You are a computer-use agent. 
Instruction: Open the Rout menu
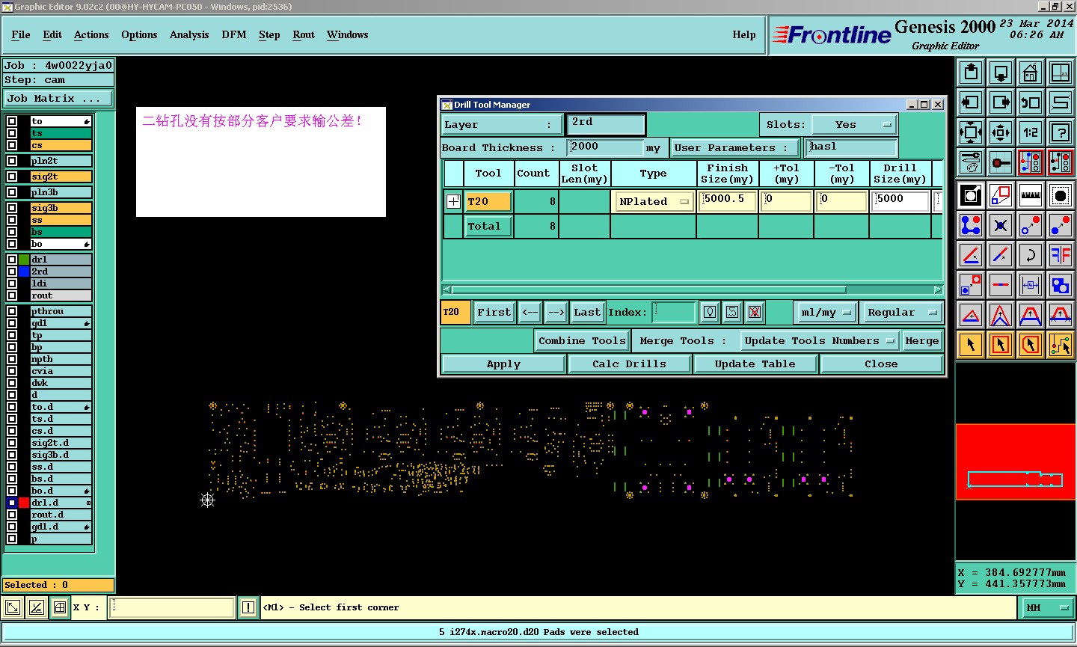pyautogui.click(x=304, y=34)
